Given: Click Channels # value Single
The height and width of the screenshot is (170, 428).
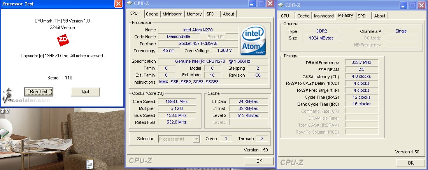Looking at the screenshot, I should pyautogui.click(x=401, y=31).
